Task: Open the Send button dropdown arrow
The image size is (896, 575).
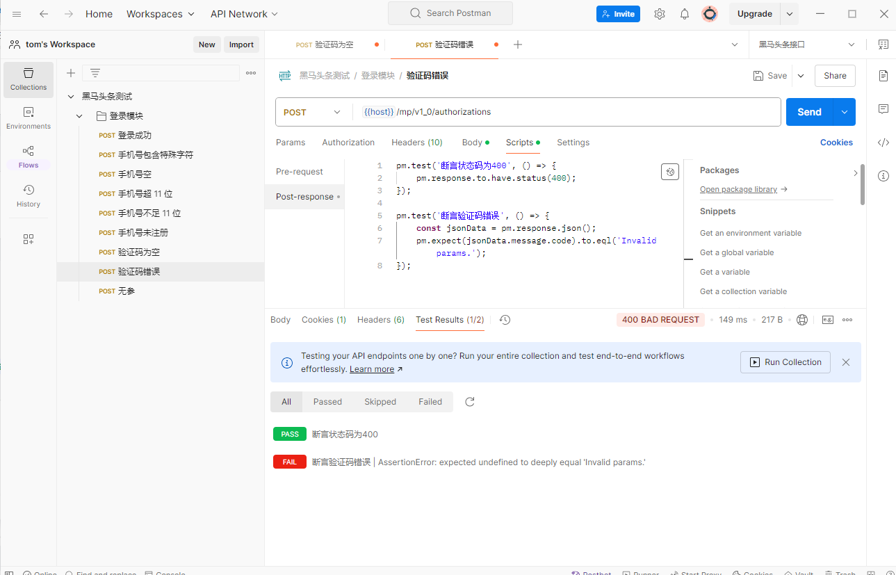Action: (845, 112)
